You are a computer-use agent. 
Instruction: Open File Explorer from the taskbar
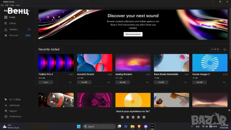click(x=132, y=127)
